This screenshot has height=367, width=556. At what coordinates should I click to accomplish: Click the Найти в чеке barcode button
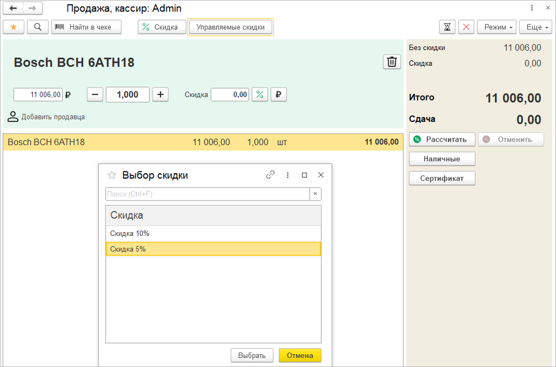(86, 27)
